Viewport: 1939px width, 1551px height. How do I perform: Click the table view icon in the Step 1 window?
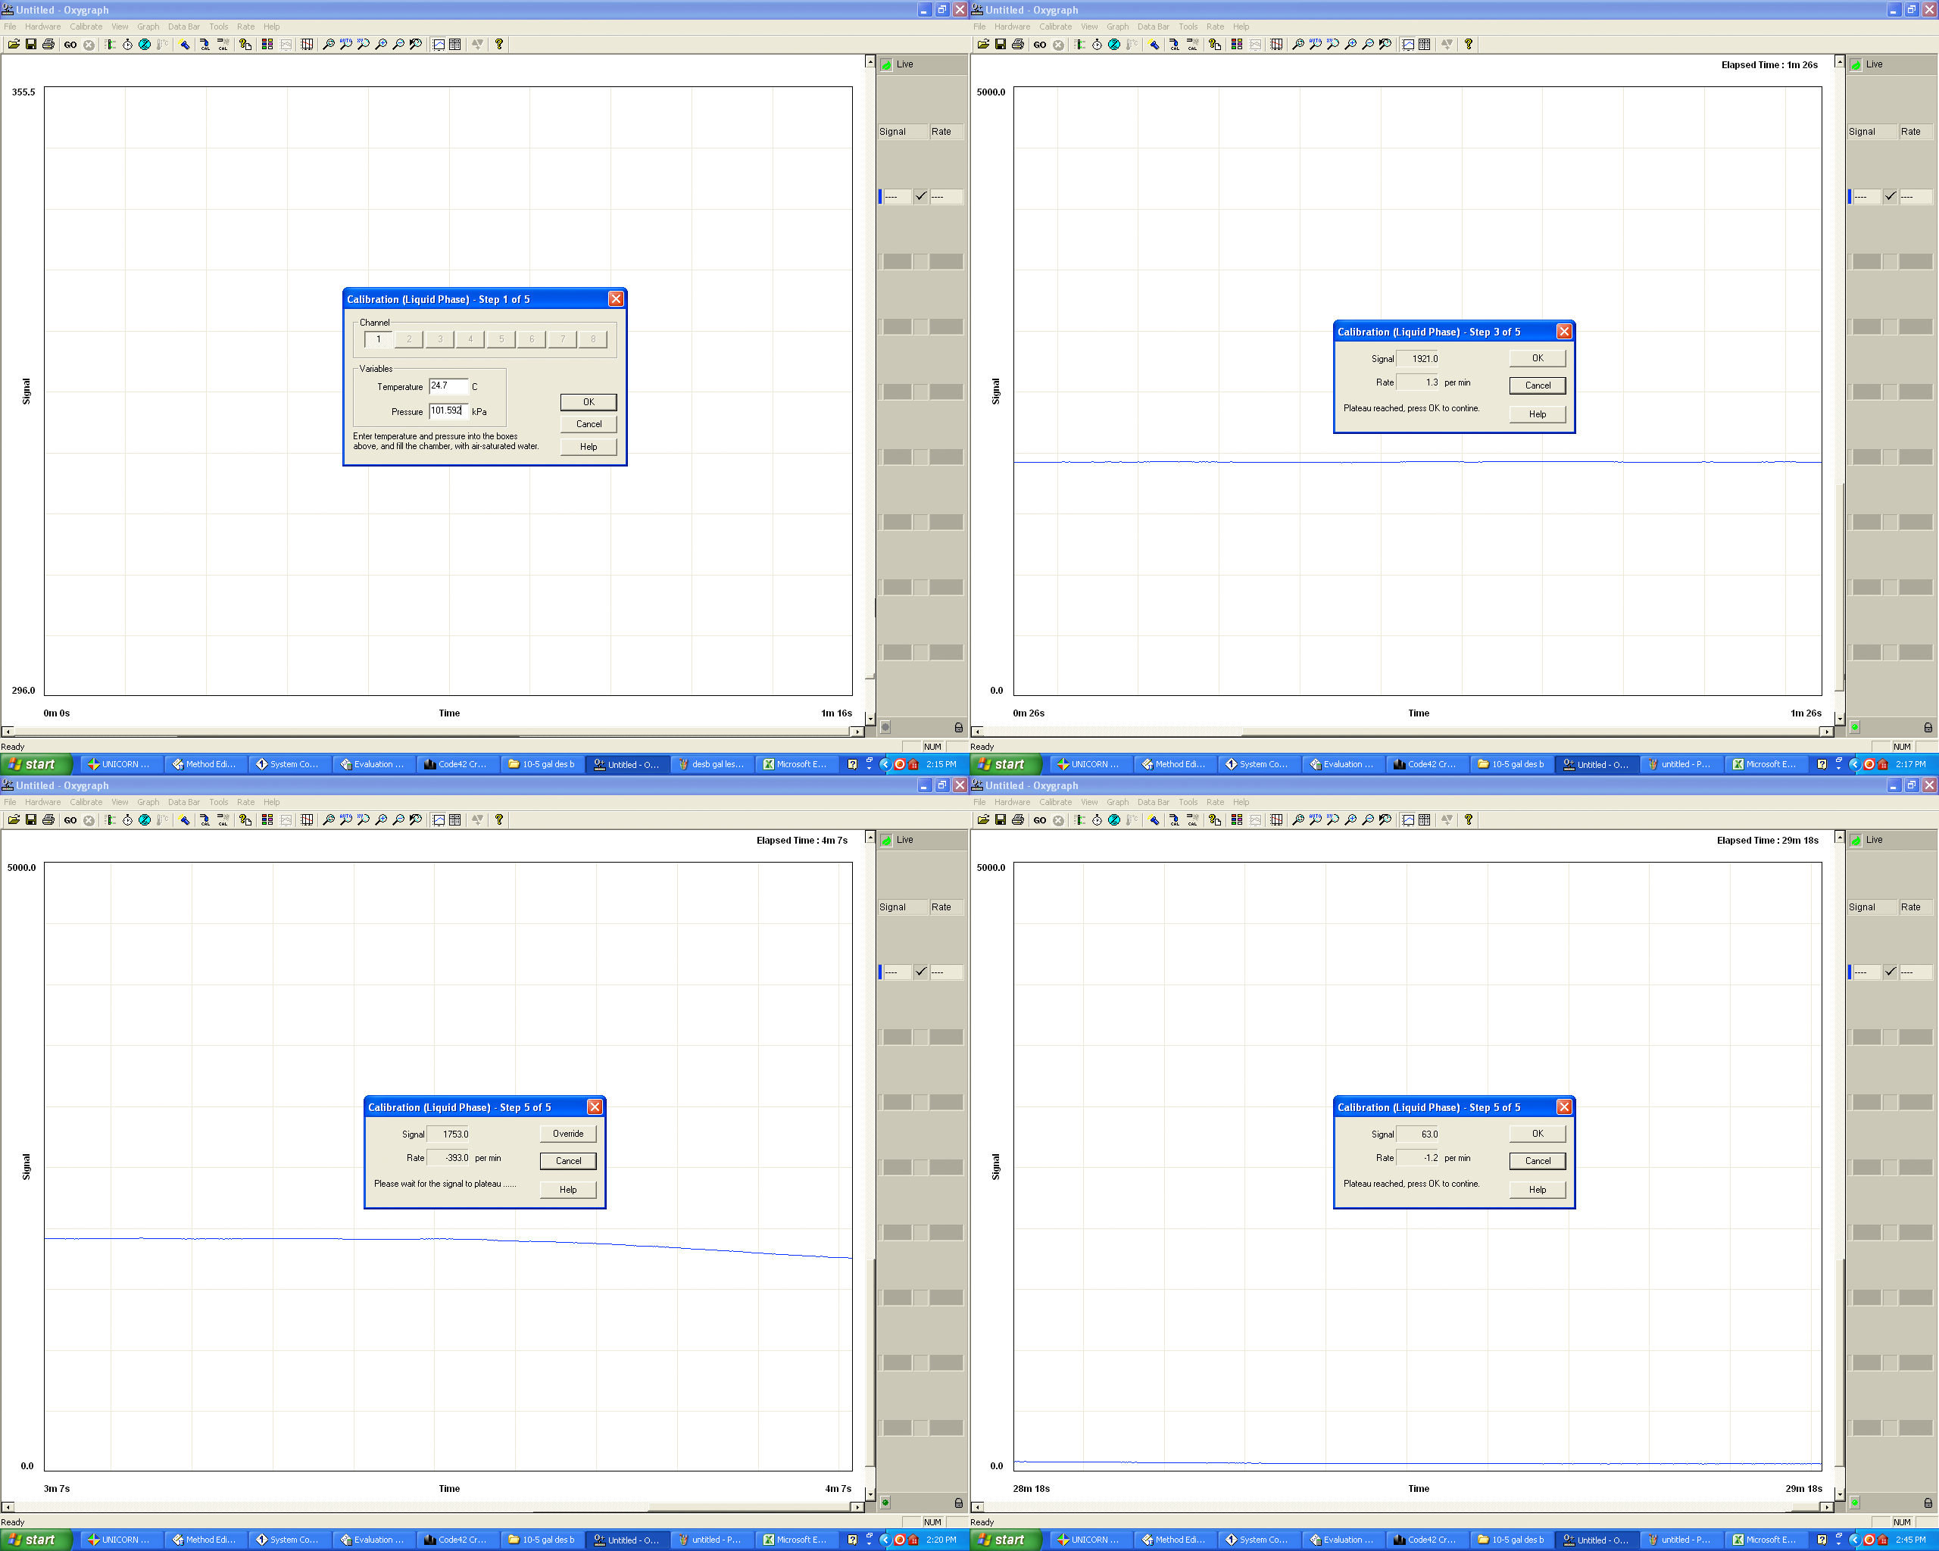[455, 44]
